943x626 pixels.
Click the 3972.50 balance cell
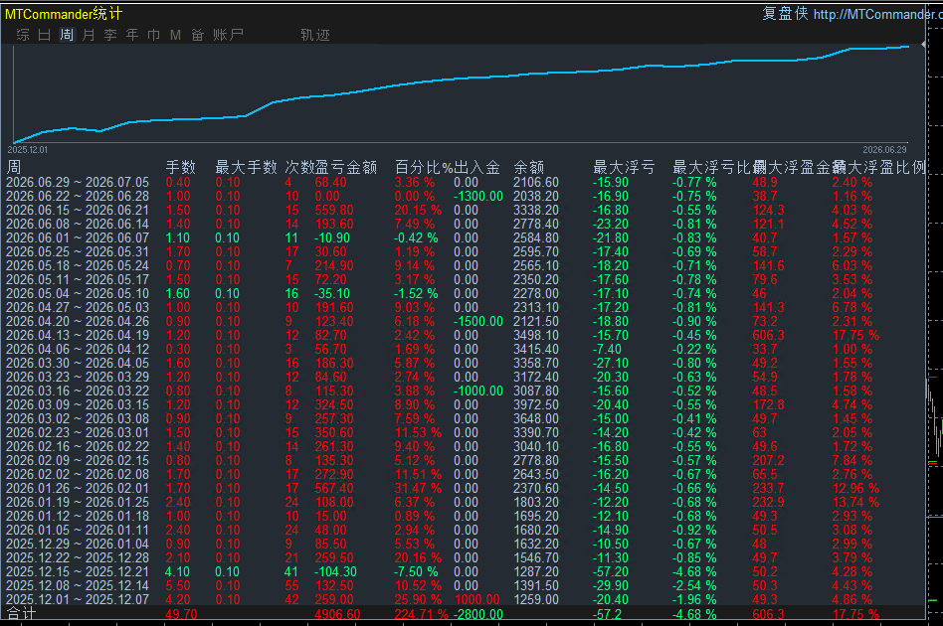[x=536, y=405]
